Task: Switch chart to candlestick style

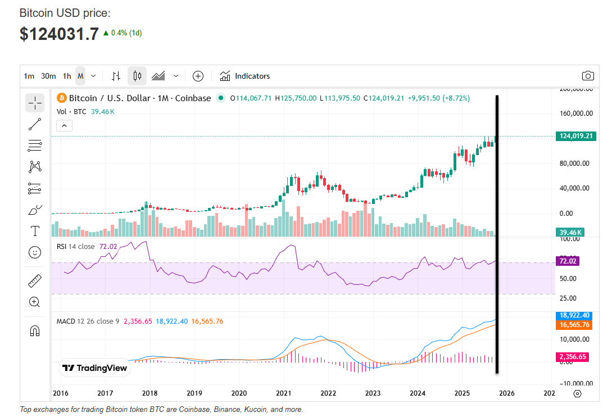Action: click(x=137, y=76)
